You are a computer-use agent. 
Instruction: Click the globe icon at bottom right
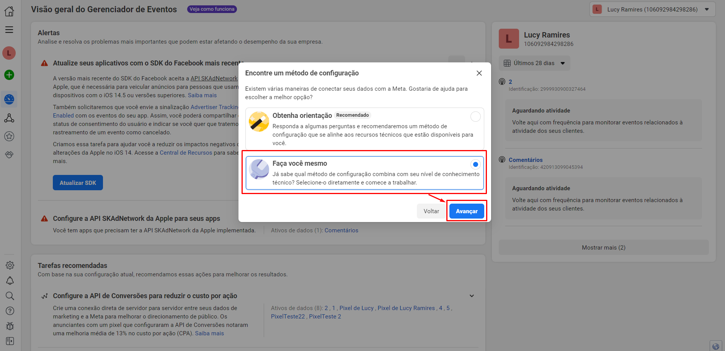click(x=716, y=346)
